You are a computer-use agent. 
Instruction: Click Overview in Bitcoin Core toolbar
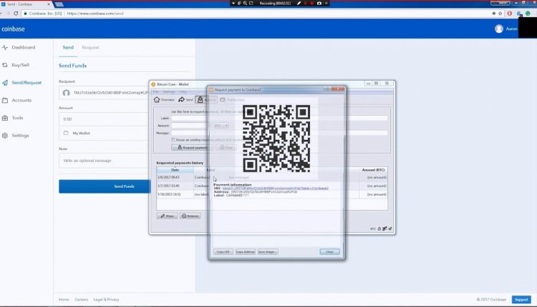tap(164, 100)
